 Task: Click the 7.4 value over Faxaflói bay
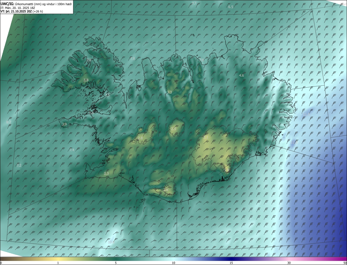72,150
